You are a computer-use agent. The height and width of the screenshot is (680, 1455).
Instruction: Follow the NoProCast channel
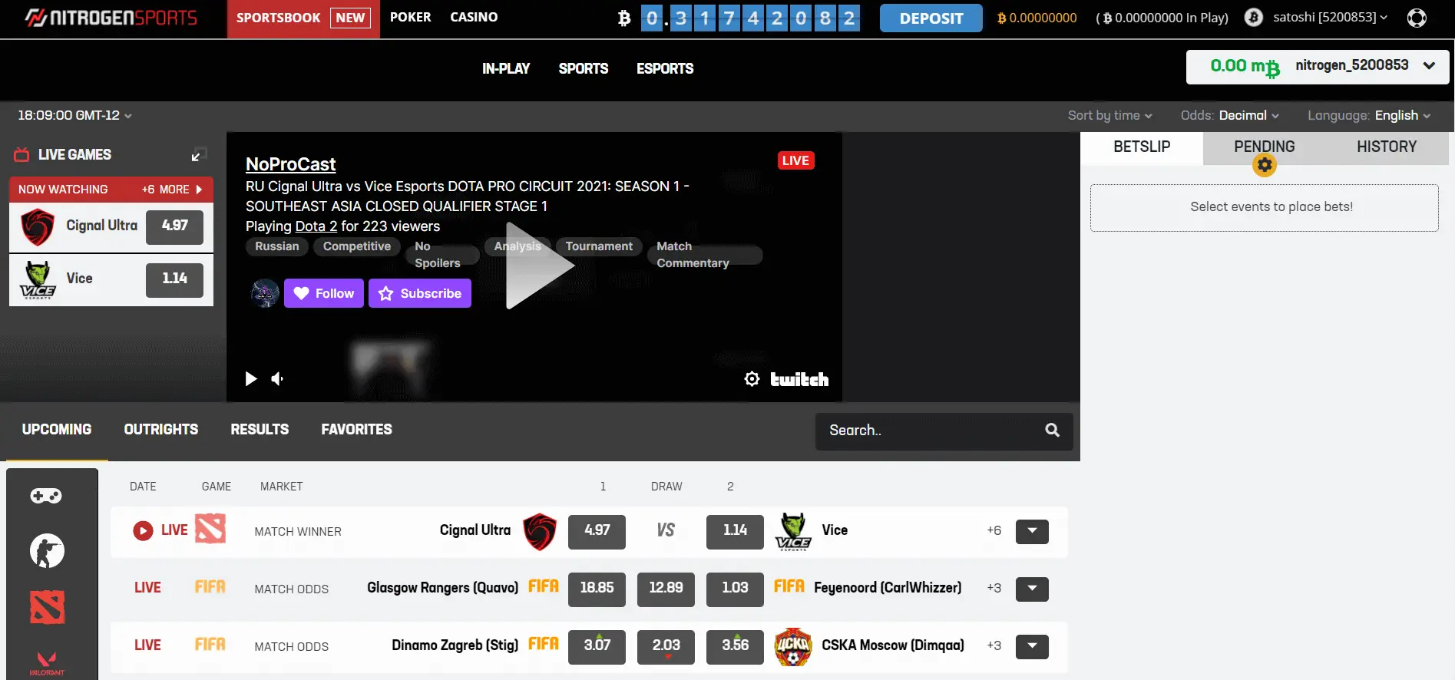[x=324, y=293]
